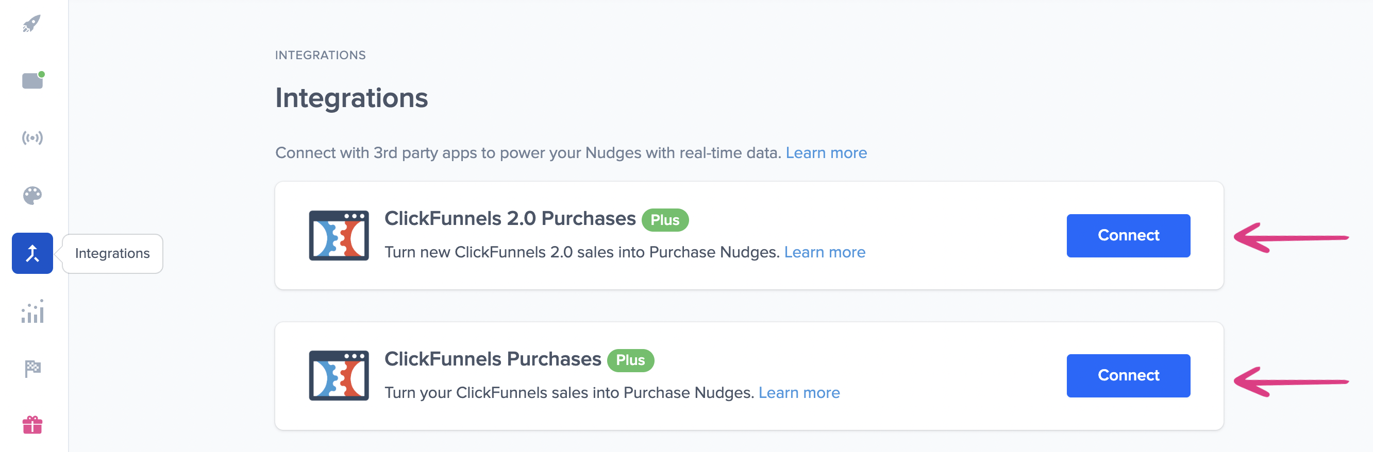This screenshot has width=1373, height=452.
Task: Click the ClickFunnels Purchases logo
Action: pos(339,375)
